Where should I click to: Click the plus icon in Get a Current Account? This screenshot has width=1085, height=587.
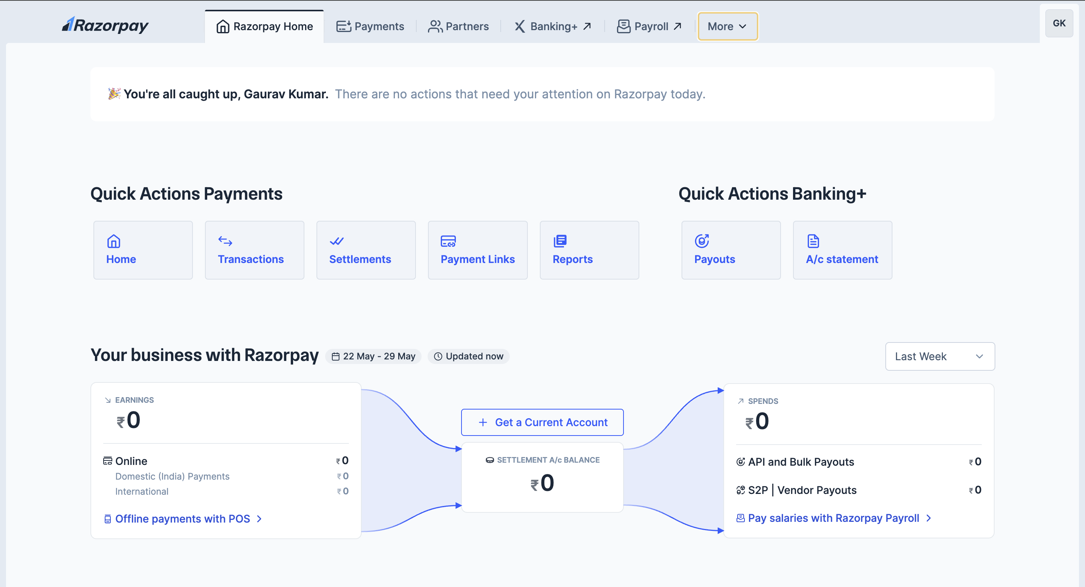[483, 422]
